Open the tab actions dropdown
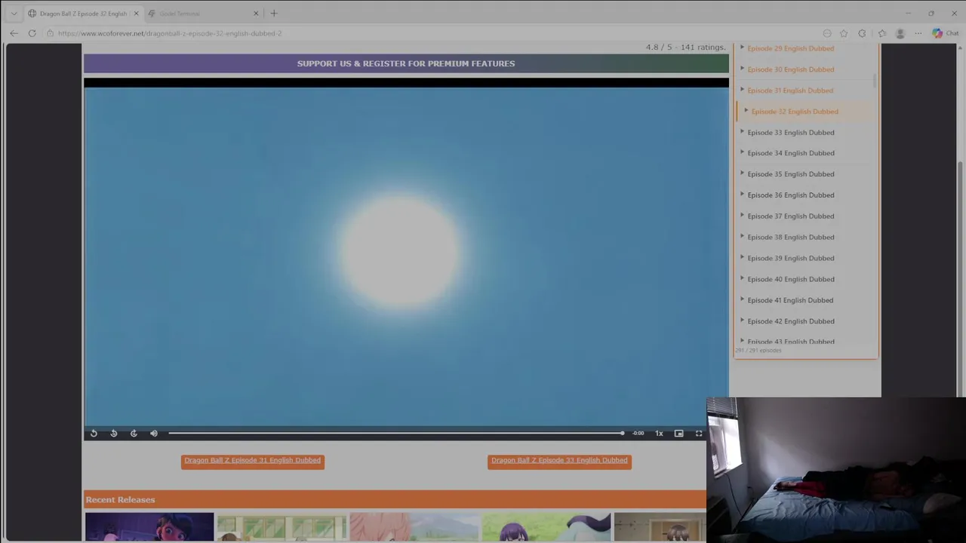The image size is (966, 543). pos(14,14)
